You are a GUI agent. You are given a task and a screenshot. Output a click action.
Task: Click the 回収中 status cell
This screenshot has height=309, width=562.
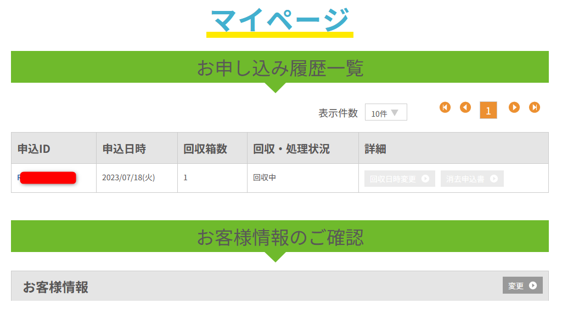[x=264, y=178]
